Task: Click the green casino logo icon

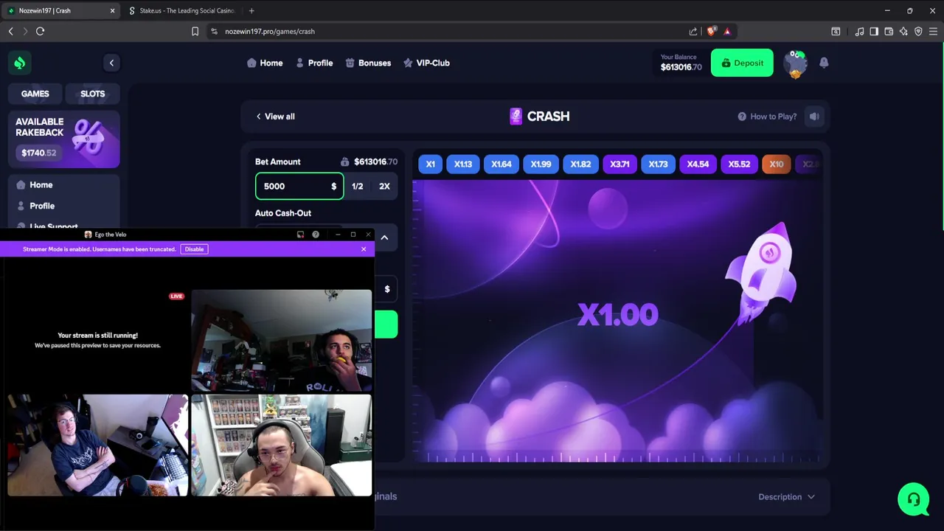Action: (x=20, y=63)
